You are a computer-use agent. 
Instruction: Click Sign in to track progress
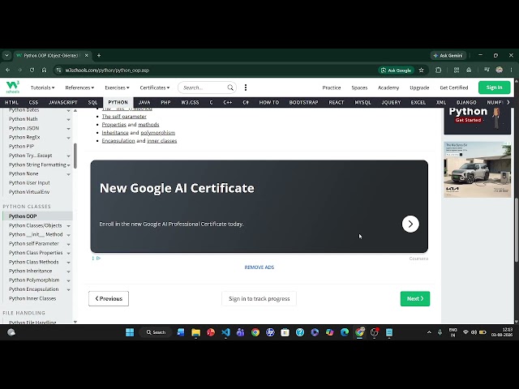(259, 299)
